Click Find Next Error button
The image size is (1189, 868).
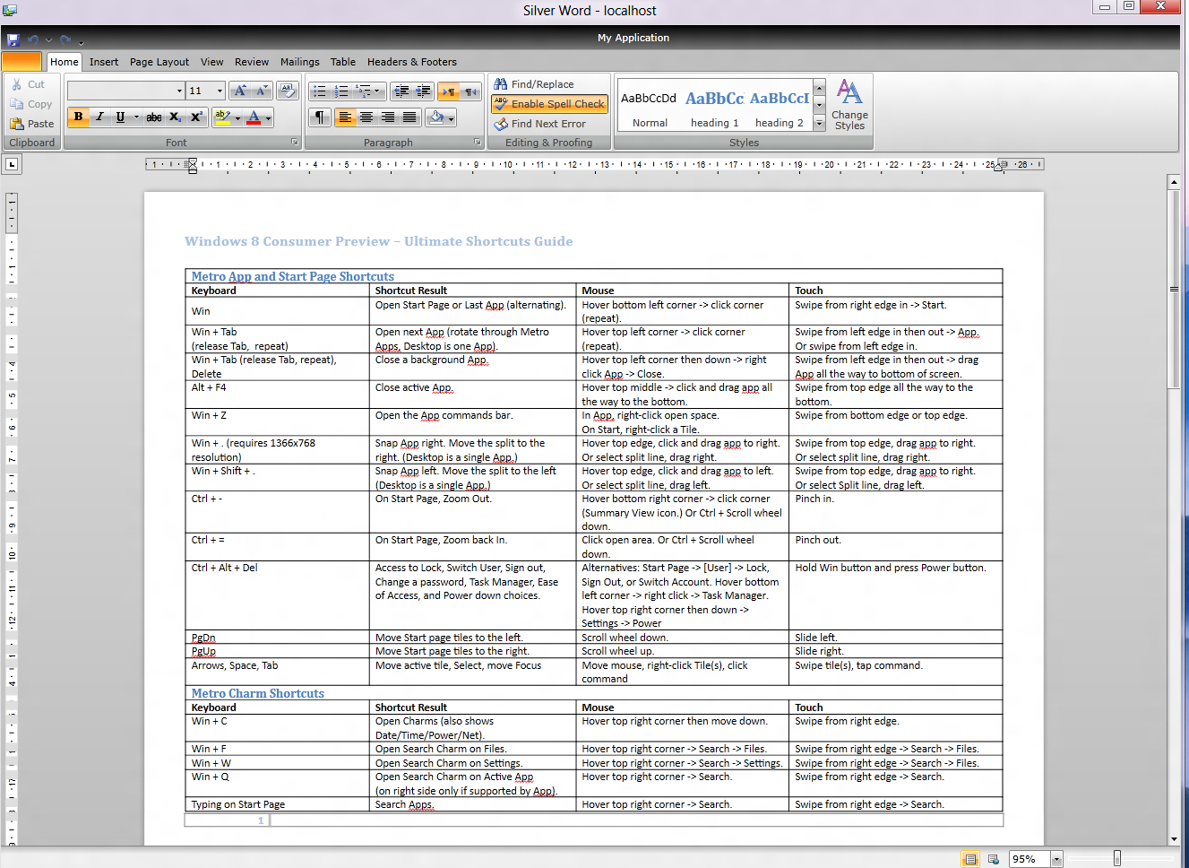click(539, 124)
